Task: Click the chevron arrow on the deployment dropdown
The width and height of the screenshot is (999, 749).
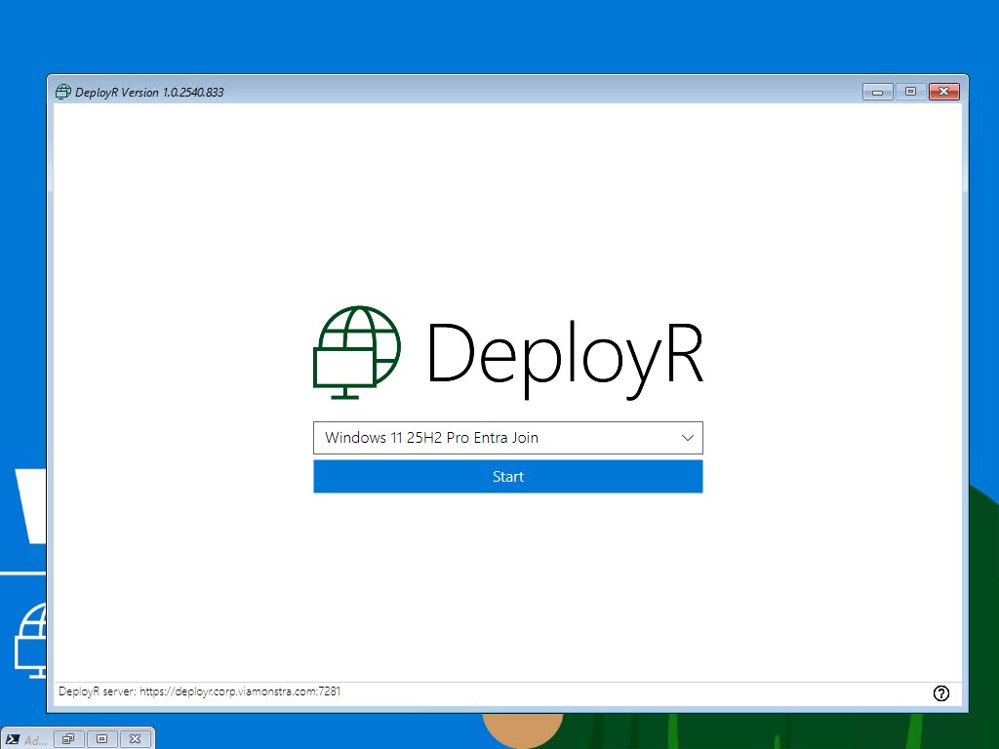Action: point(687,437)
